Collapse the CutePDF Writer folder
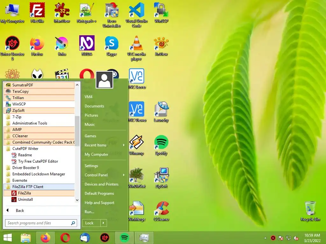The height and width of the screenshot is (244, 326). [x=39, y=149]
